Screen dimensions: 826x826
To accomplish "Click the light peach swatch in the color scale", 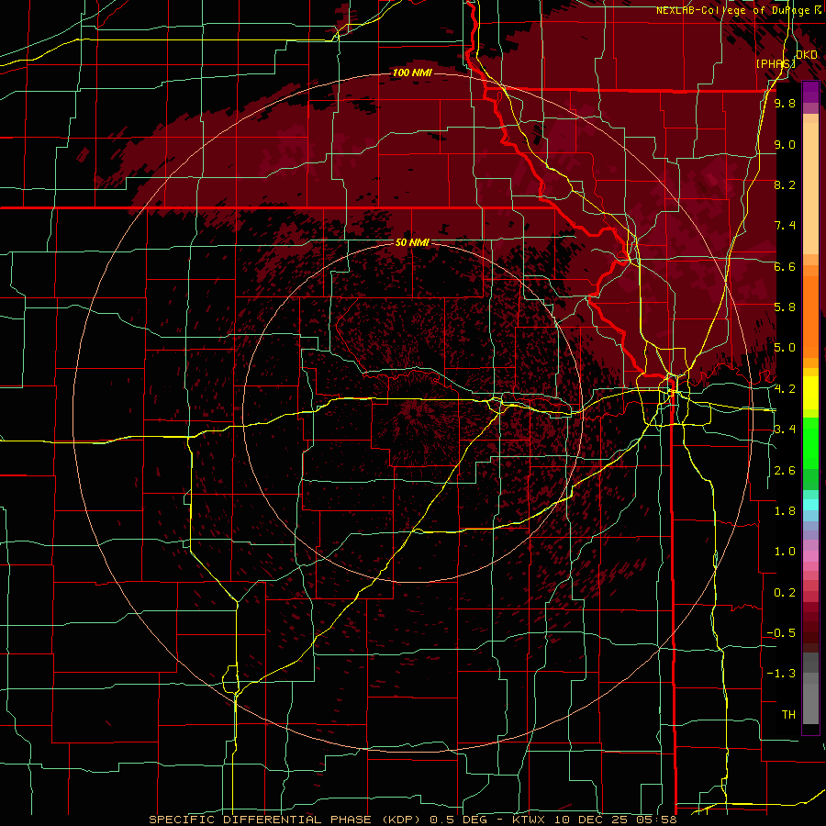I will pos(810,188).
